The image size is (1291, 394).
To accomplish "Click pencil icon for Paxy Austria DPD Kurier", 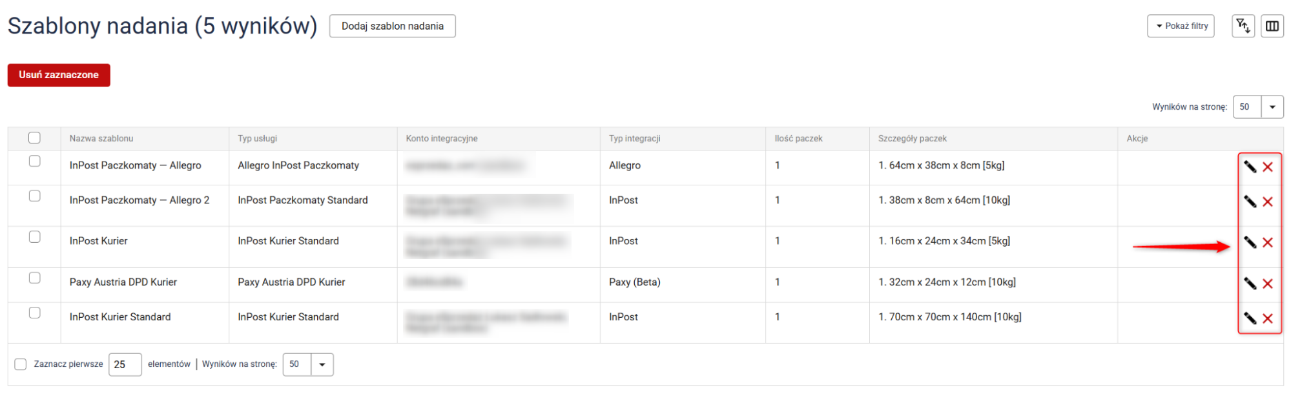I will click(1250, 284).
